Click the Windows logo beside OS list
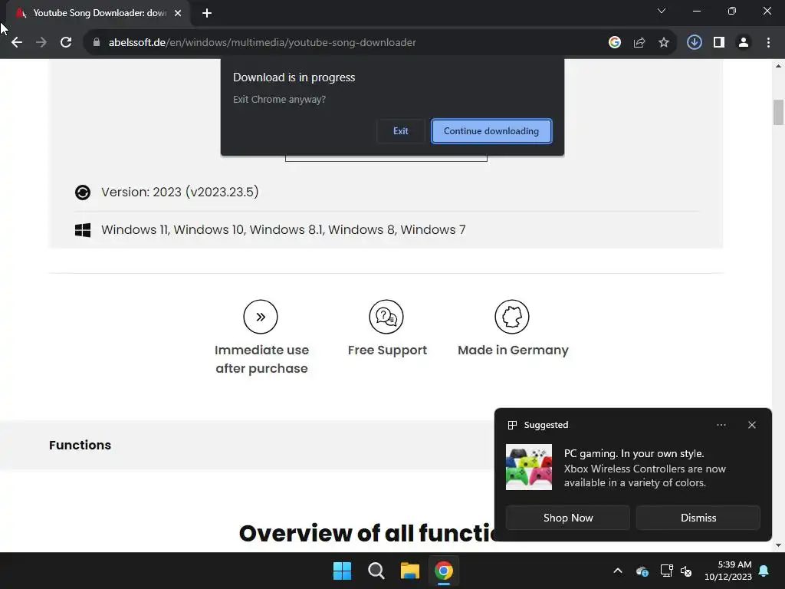 click(83, 230)
